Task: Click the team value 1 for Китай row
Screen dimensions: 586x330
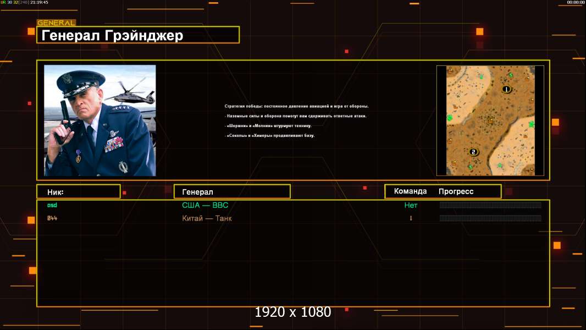Action: [411, 218]
